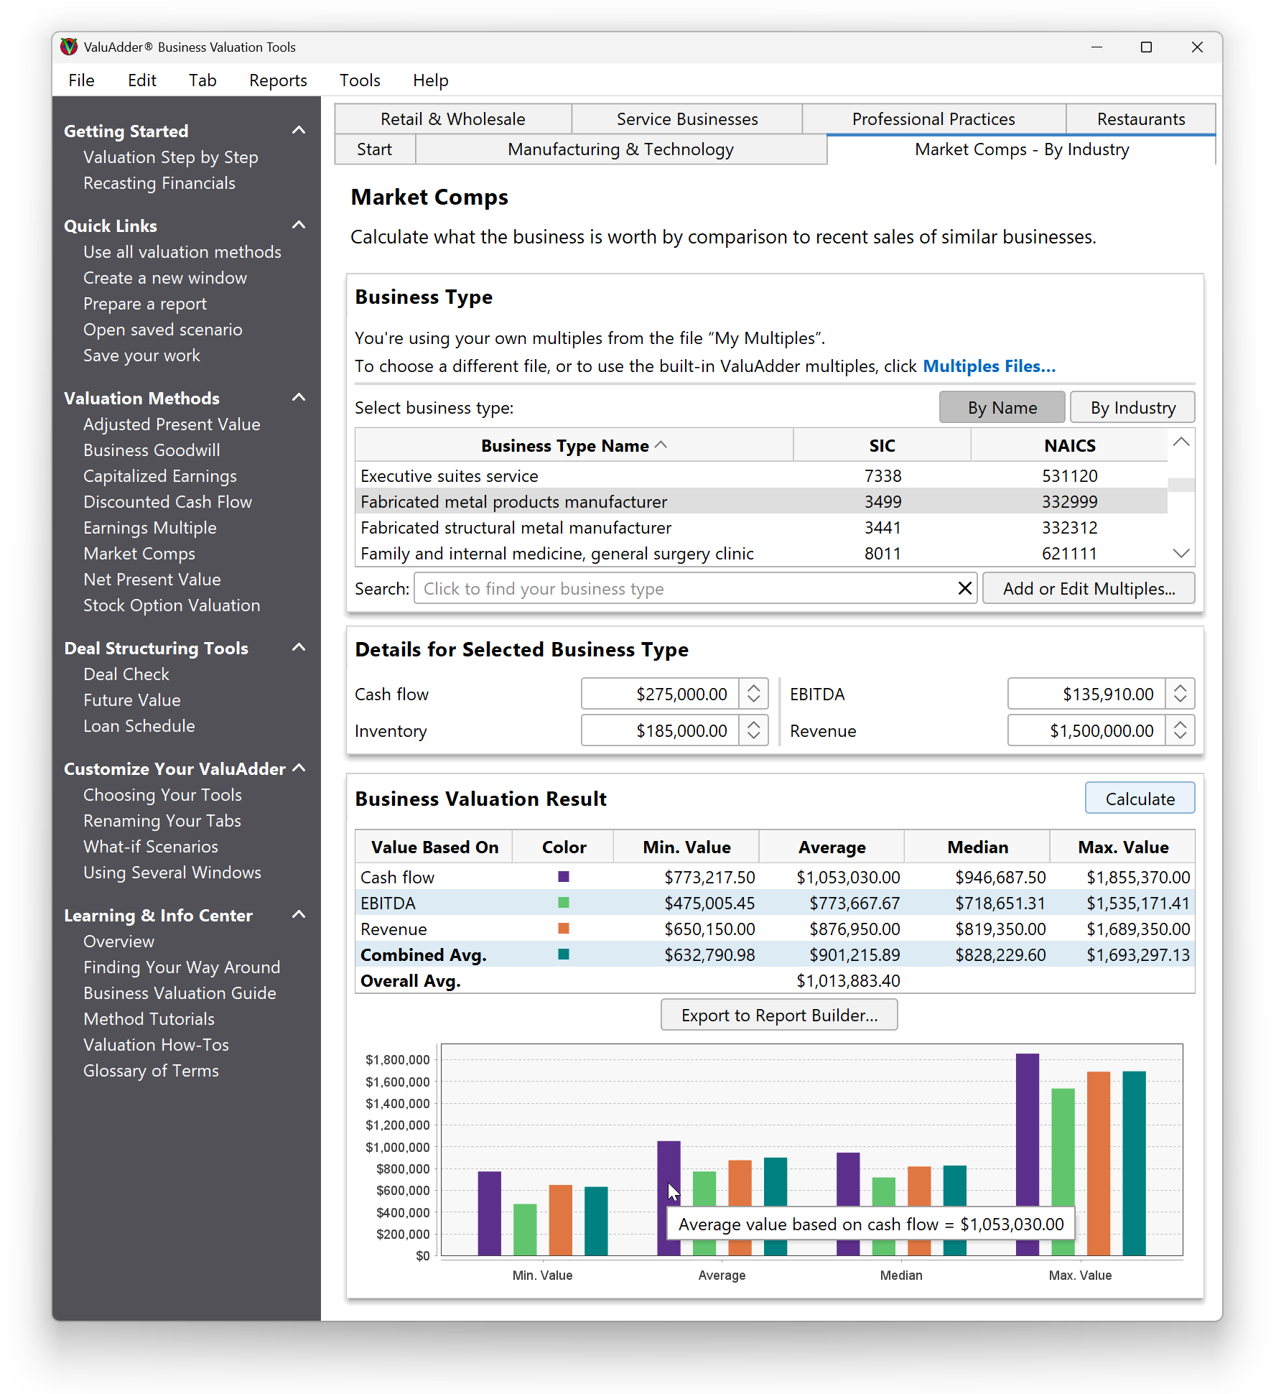Click Export to Report Builder... button
The image size is (1276, 1394).
tap(779, 1015)
